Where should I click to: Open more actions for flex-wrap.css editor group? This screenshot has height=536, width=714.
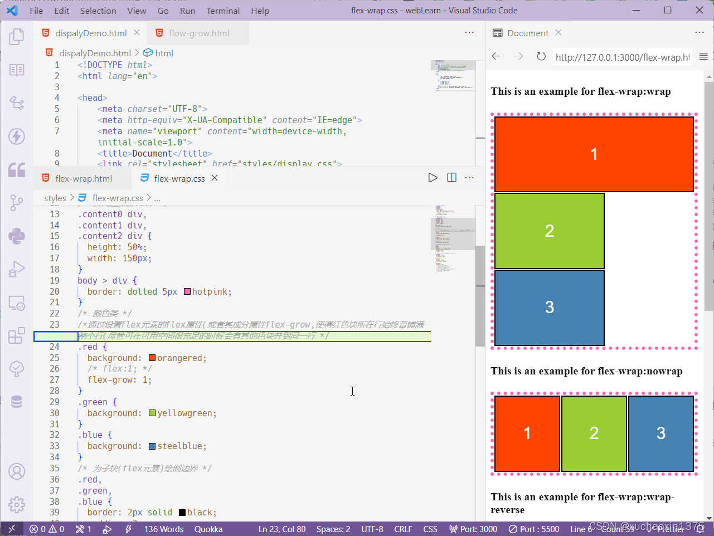[469, 178]
